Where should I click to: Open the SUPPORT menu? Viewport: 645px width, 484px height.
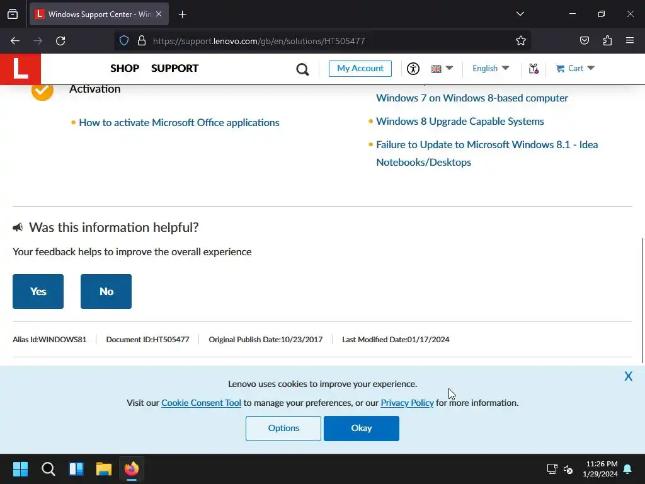click(x=175, y=68)
